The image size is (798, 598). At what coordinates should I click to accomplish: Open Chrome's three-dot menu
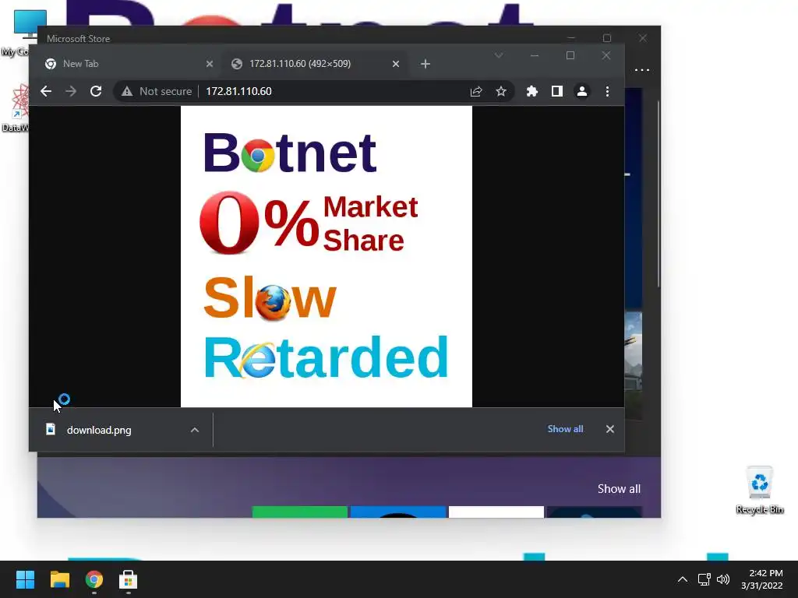click(x=607, y=92)
